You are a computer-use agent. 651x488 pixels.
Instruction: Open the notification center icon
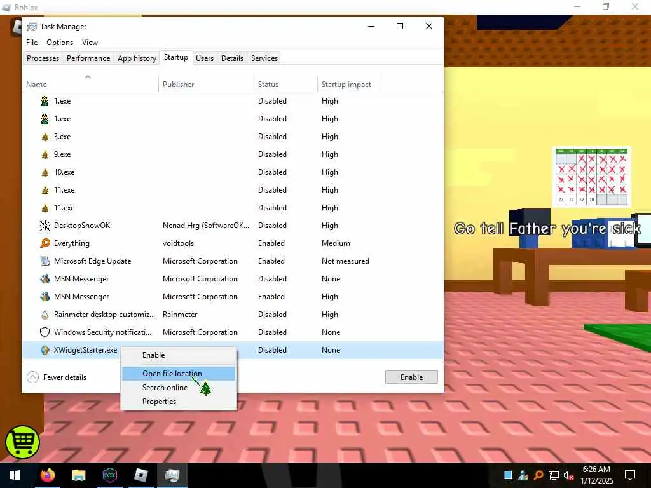pos(630,475)
